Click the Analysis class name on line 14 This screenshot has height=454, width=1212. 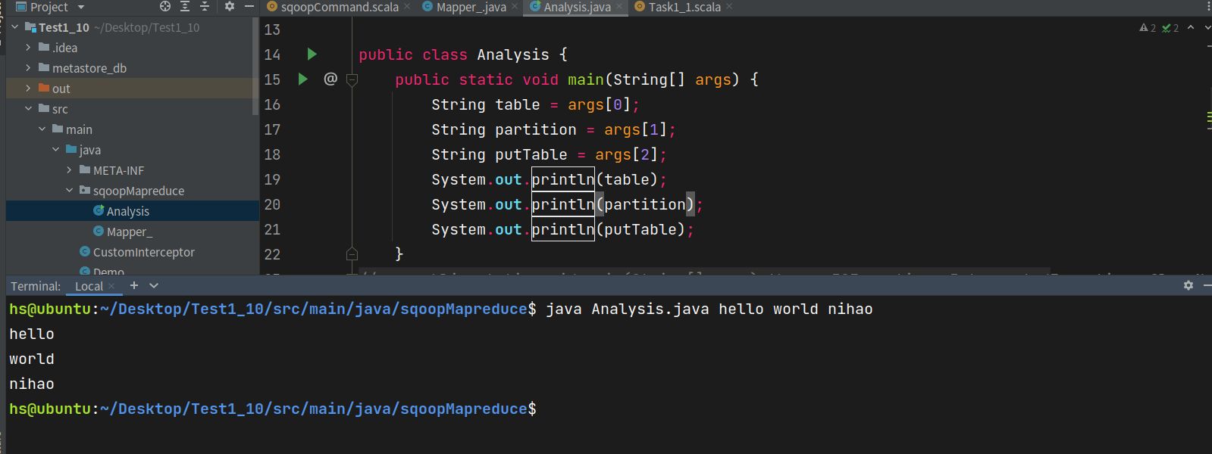(513, 54)
